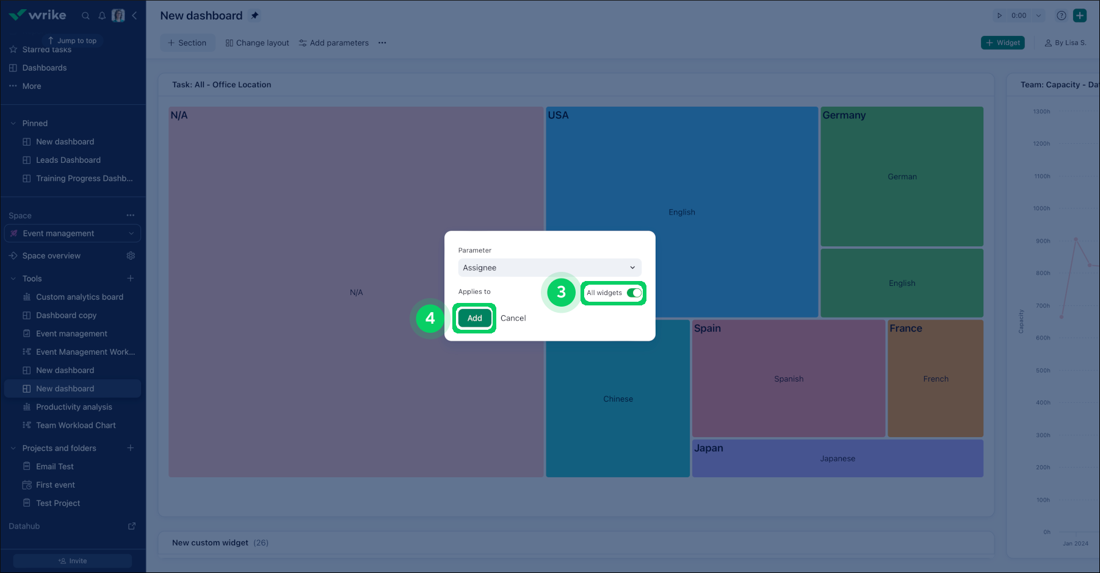
Task: Open Space overview settings gear
Action: click(131, 256)
